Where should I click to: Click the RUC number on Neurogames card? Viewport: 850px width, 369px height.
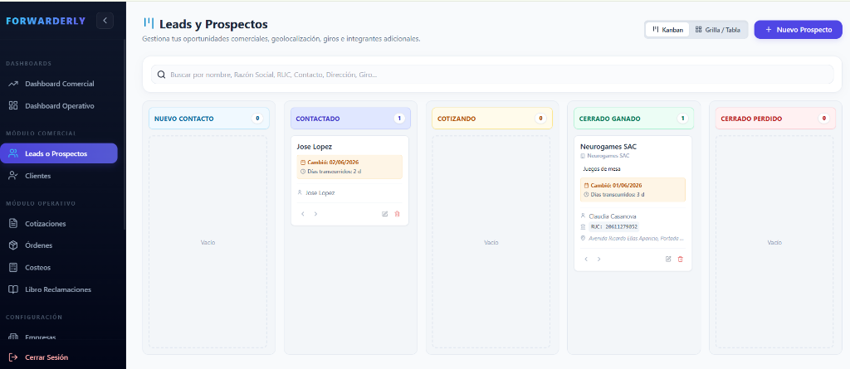[614, 227]
